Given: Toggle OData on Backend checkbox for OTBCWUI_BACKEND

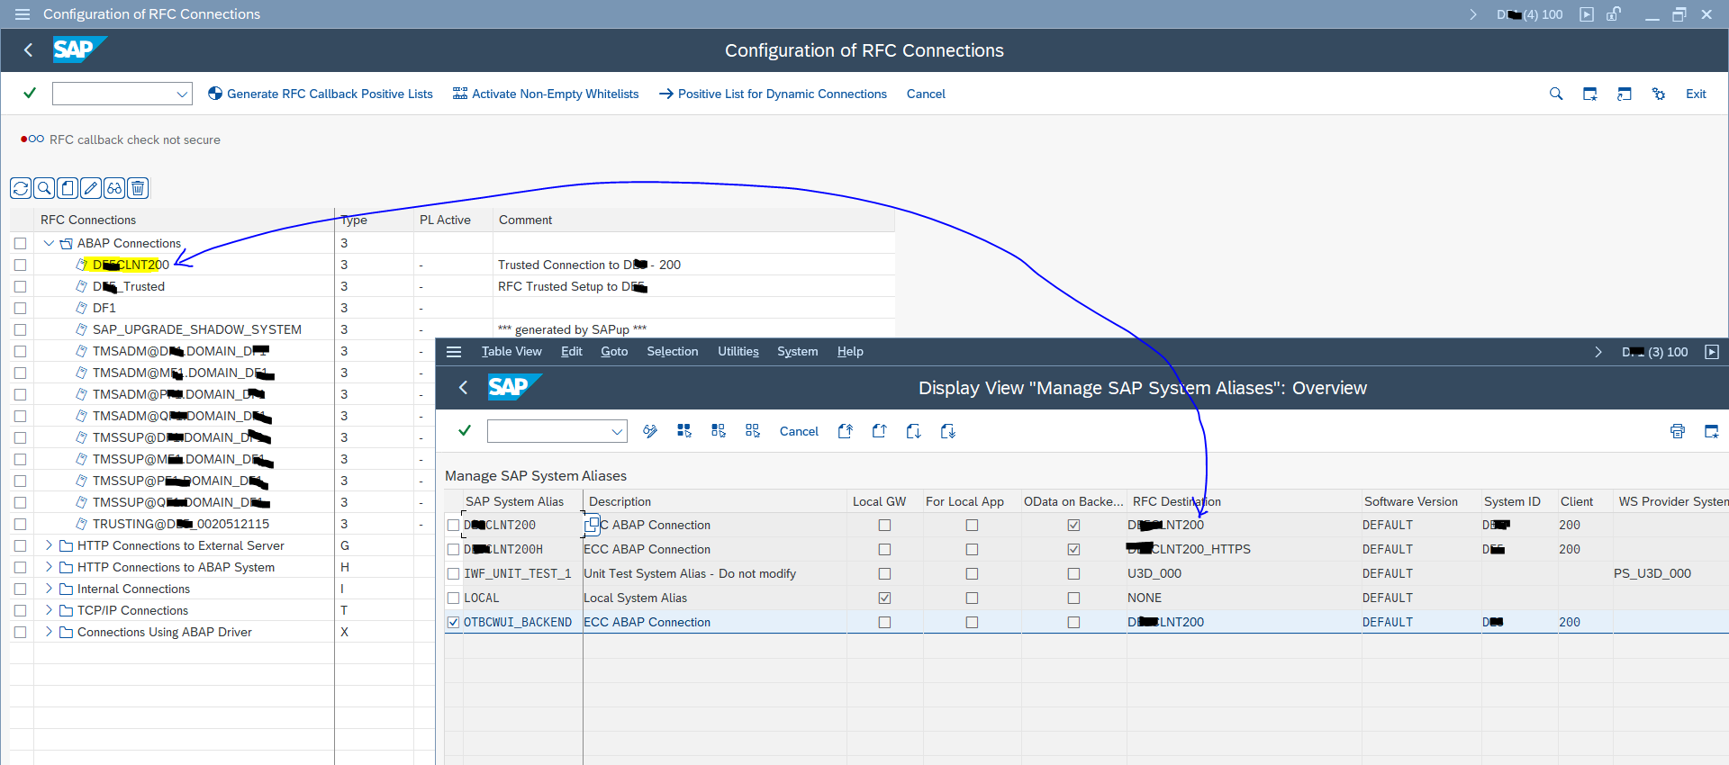Looking at the screenshot, I should [x=1073, y=622].
